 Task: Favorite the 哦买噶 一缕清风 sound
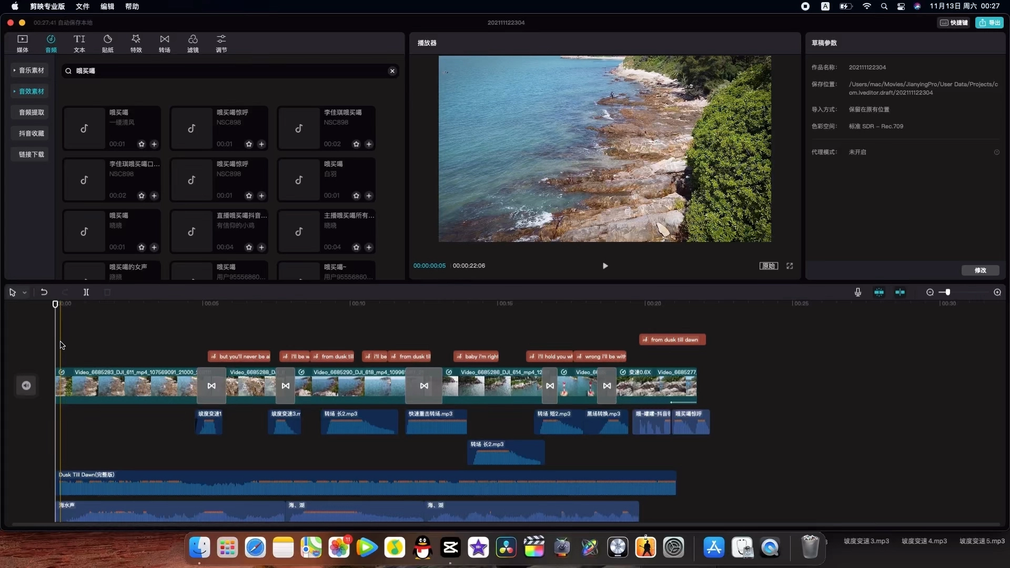142,144
